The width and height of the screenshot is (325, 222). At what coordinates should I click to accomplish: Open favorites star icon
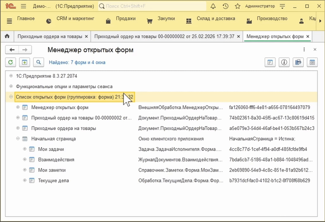coord(237,6)
